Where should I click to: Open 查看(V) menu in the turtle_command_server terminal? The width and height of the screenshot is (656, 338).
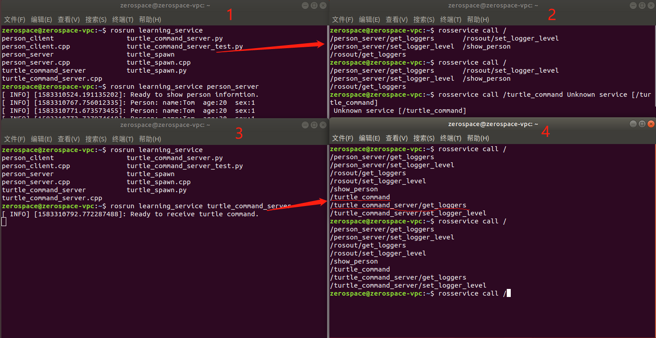click(x=69, y=139)
